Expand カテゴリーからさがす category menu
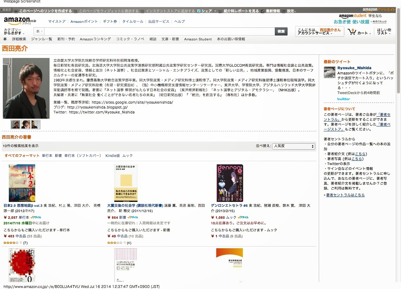The width and height of the screenshot is (401, 289). click(14, 32)
